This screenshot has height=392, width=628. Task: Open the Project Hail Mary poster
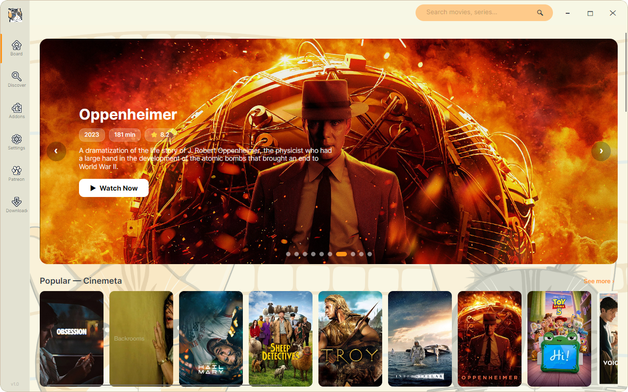click(211, 339)
